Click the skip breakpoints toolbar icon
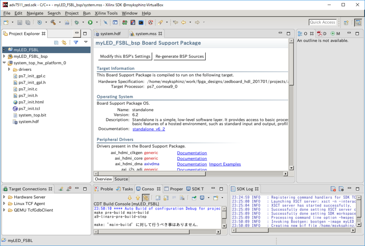 (106, 22)
